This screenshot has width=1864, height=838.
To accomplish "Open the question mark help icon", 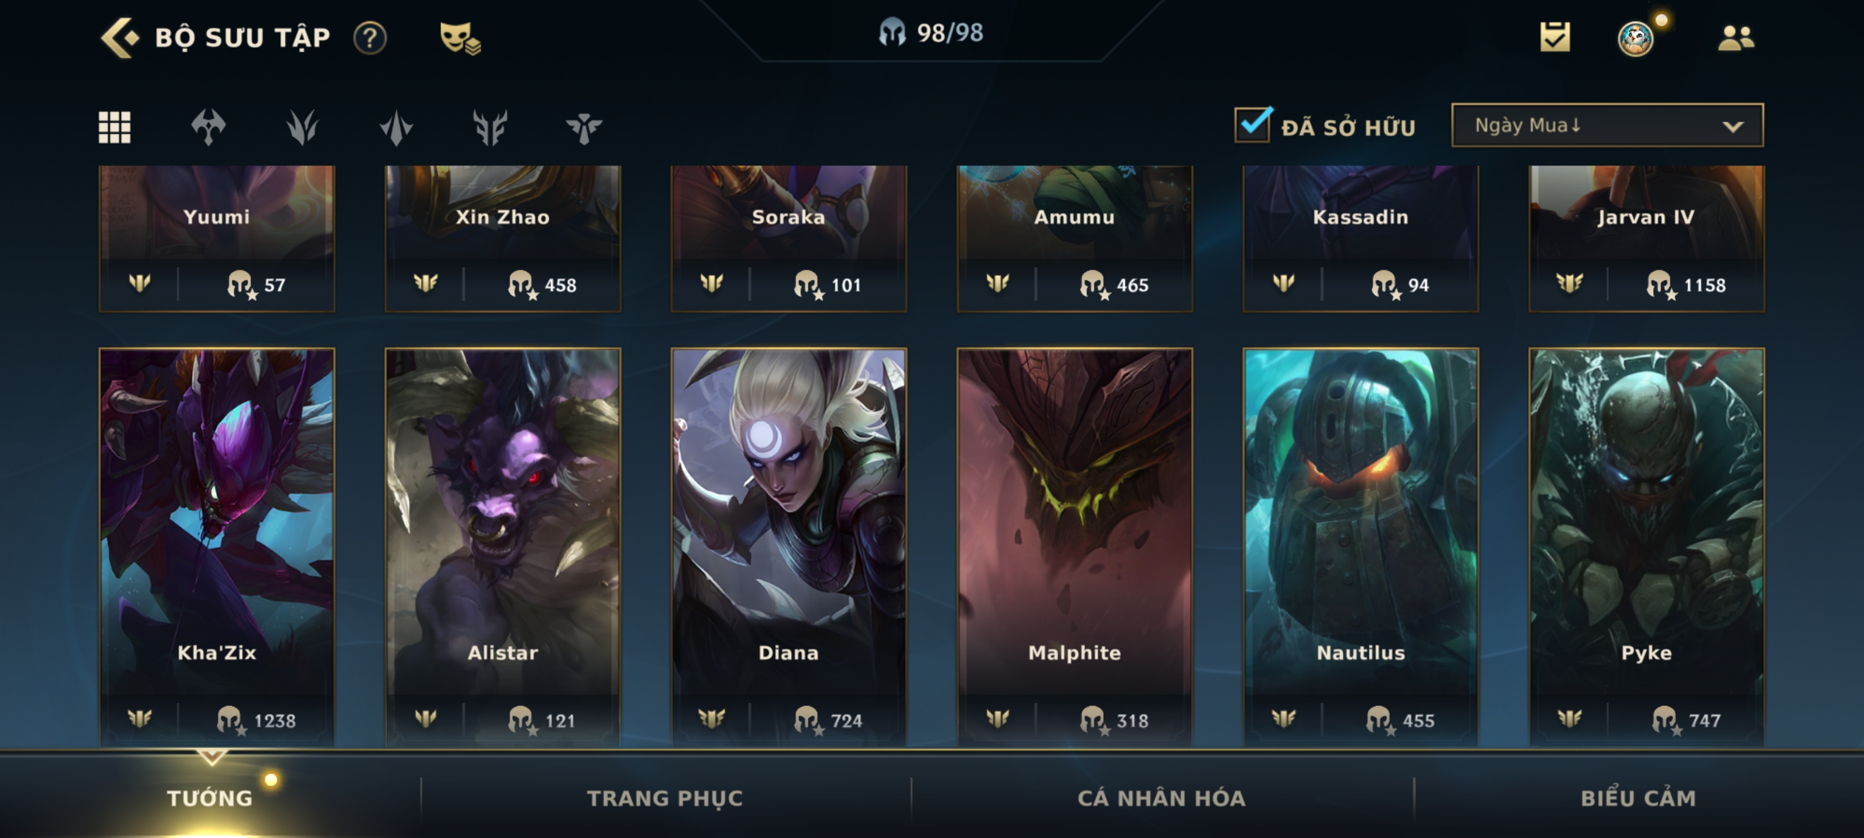I will pos(370,38).
